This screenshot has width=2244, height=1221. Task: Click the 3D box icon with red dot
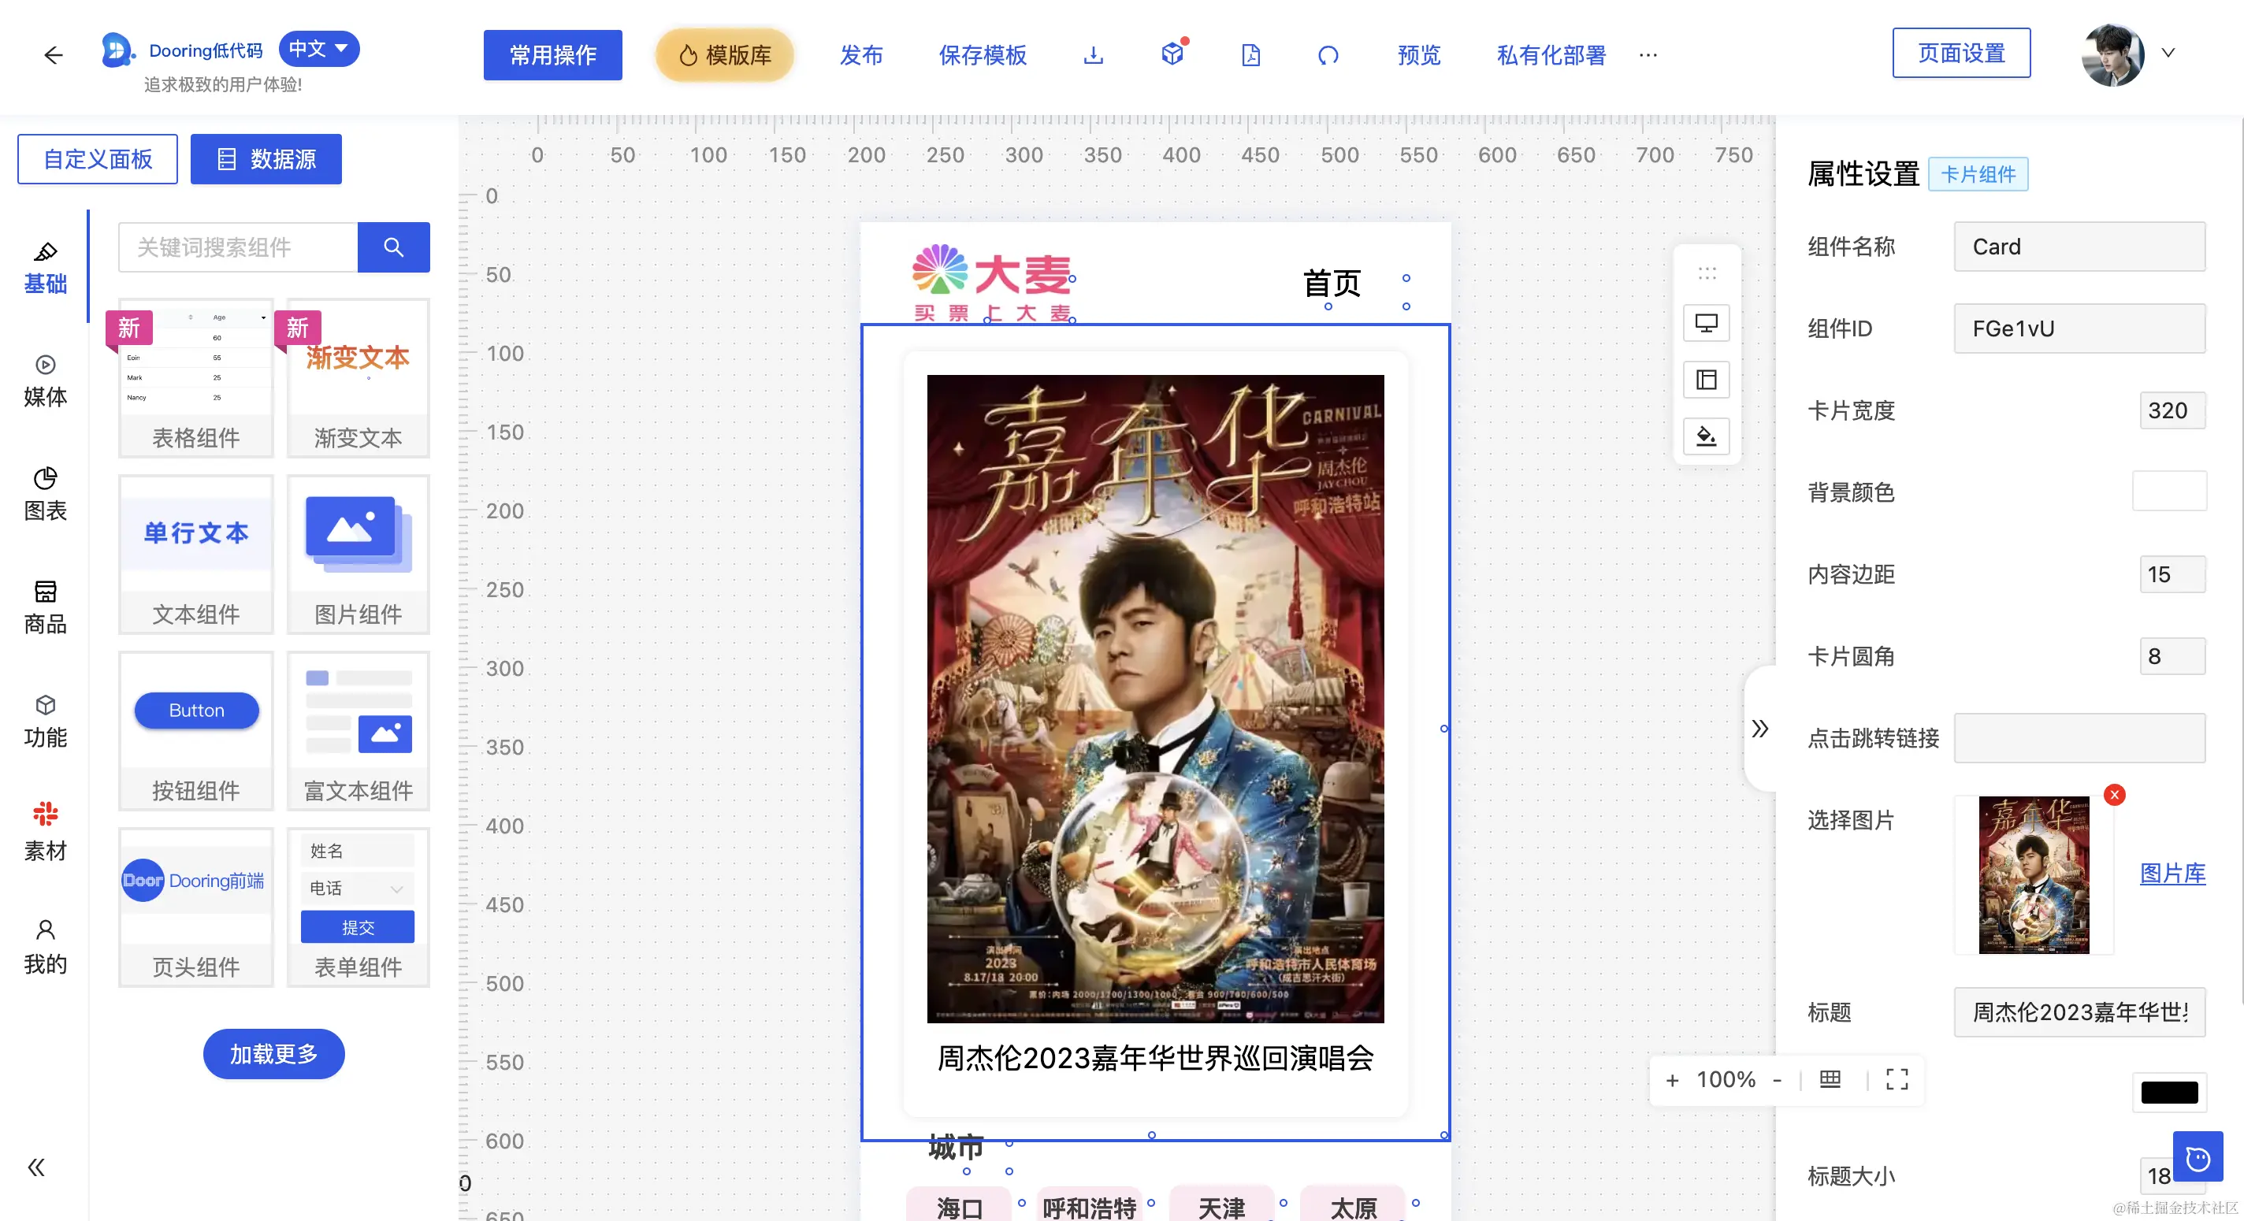[1172, 53]
